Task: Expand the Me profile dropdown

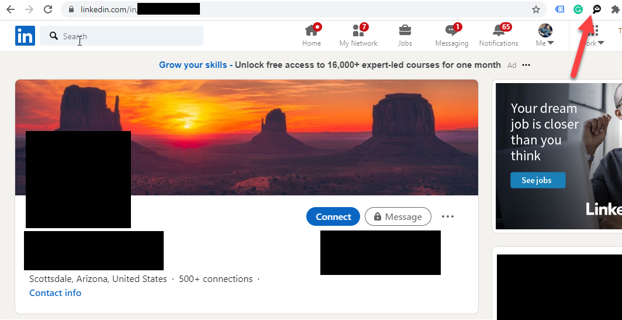Action: point(545,35)
